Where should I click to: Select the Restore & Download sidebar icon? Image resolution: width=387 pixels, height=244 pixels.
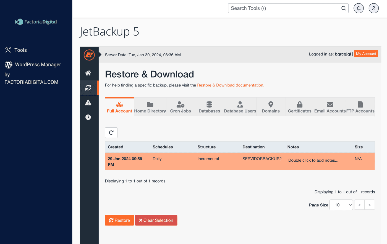coord(88,88)
